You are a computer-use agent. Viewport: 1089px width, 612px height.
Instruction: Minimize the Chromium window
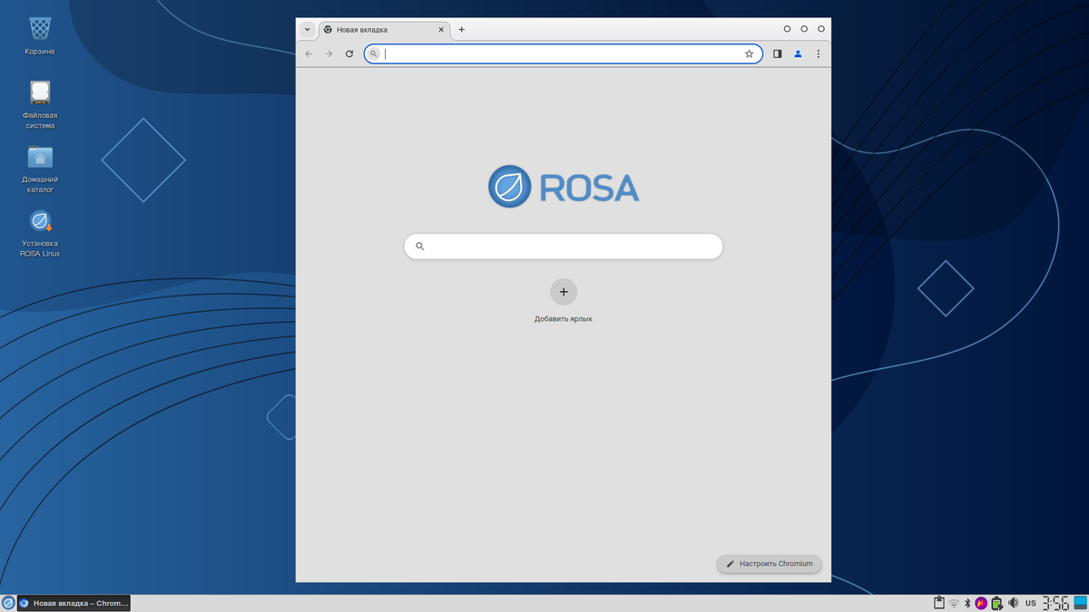pyautogui.click(x=787, y=29)
